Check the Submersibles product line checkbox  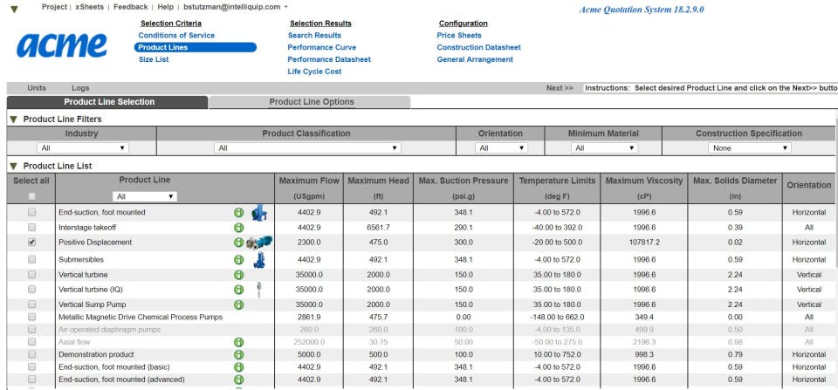(32, 260)
